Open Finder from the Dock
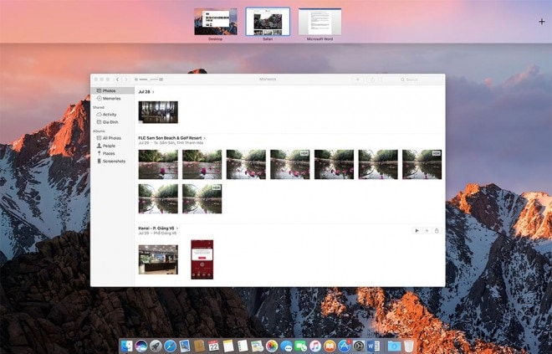The width and height of the screenshot is (552, 354). click(126, 346)
